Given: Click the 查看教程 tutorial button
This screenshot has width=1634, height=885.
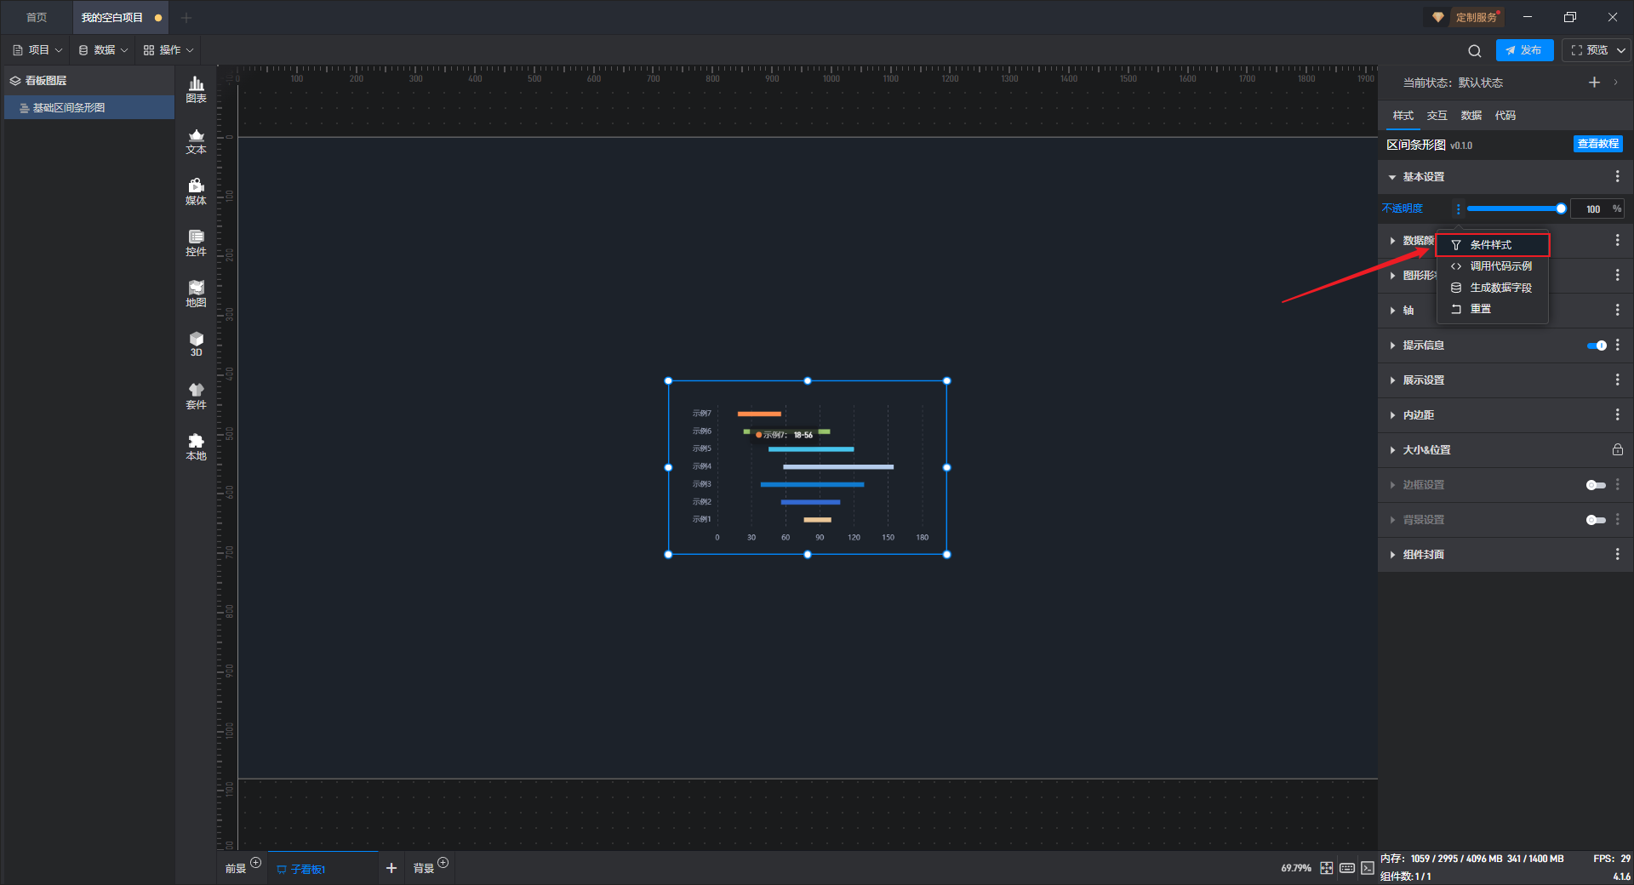Looking at the screenshot, I should pos(1597,144).
